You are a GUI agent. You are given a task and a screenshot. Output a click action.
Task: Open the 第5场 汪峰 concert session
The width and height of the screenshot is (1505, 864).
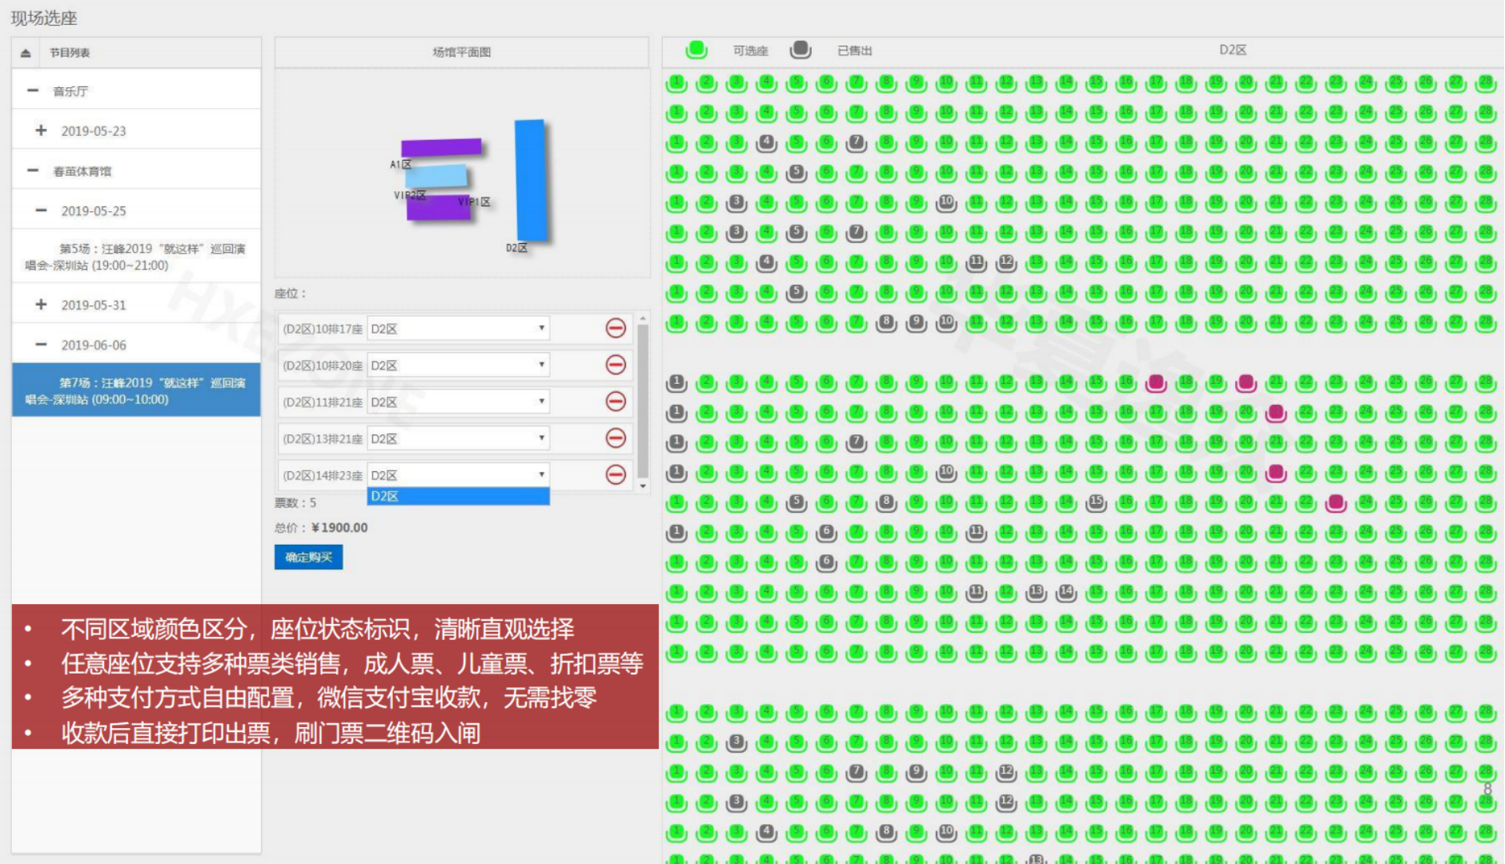click(136, 257)
